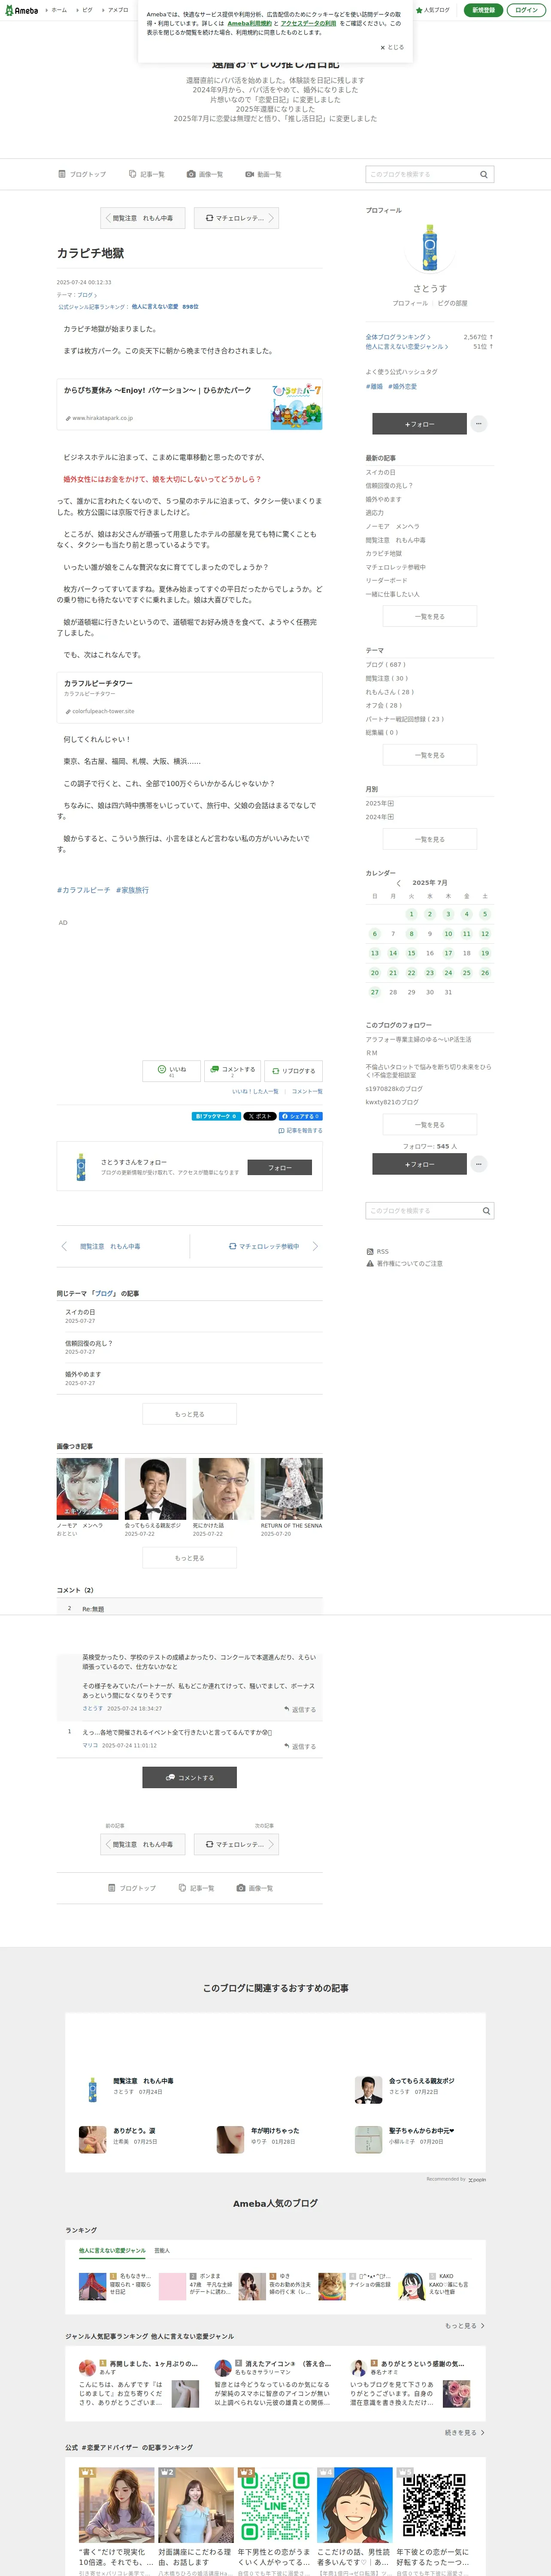The height and width of the screenshot is (2576, 551).
Task: Click 続きを見る under the ジャンル人気記事ランキング list
Action: pyautogui.click(x=465, y=2433)
